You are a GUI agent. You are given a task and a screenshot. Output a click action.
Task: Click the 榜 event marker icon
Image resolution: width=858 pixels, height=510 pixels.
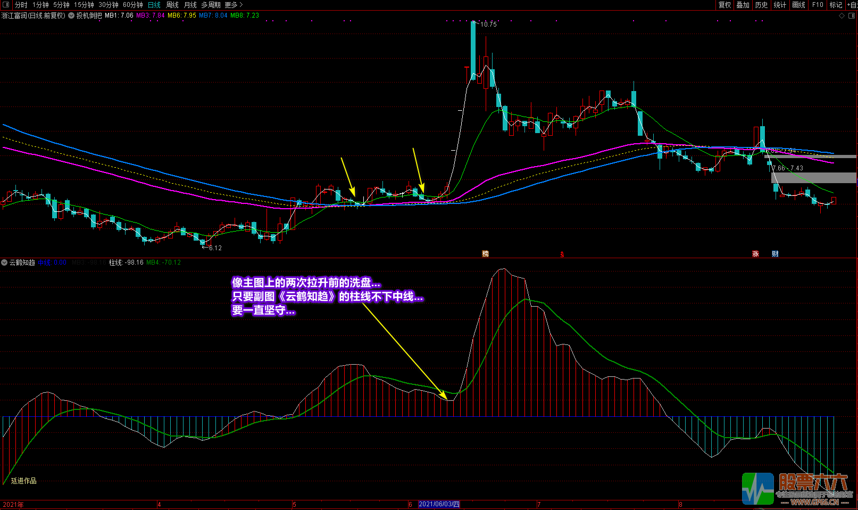[x=485, y=254]
